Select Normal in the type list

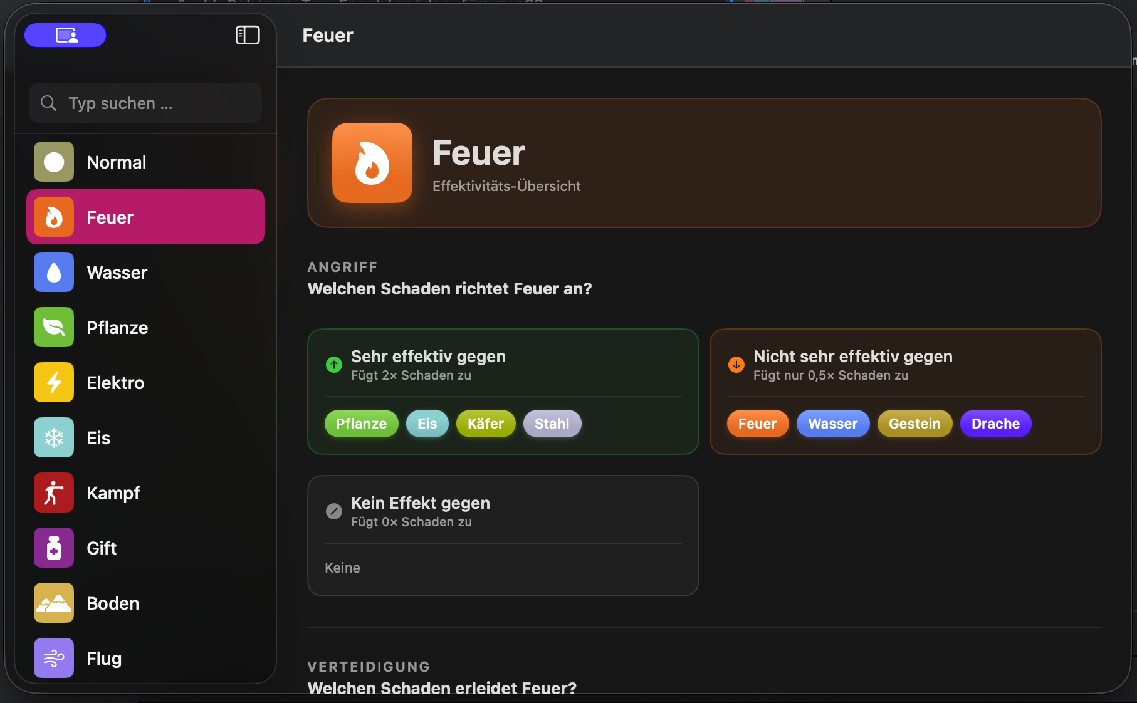click(145, 162)
